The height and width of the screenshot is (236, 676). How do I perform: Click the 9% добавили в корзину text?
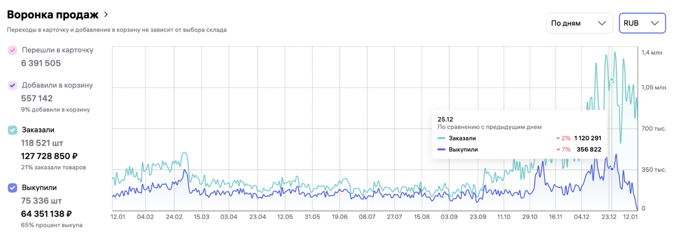55,110
